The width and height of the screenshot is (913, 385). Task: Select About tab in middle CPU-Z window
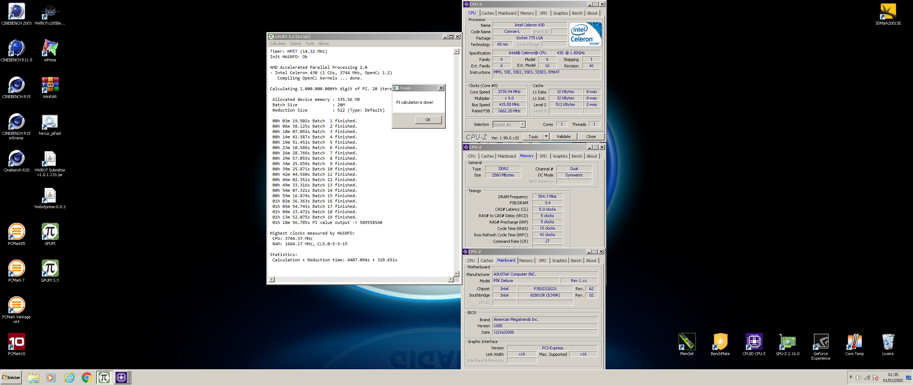(x=592, y=156)
